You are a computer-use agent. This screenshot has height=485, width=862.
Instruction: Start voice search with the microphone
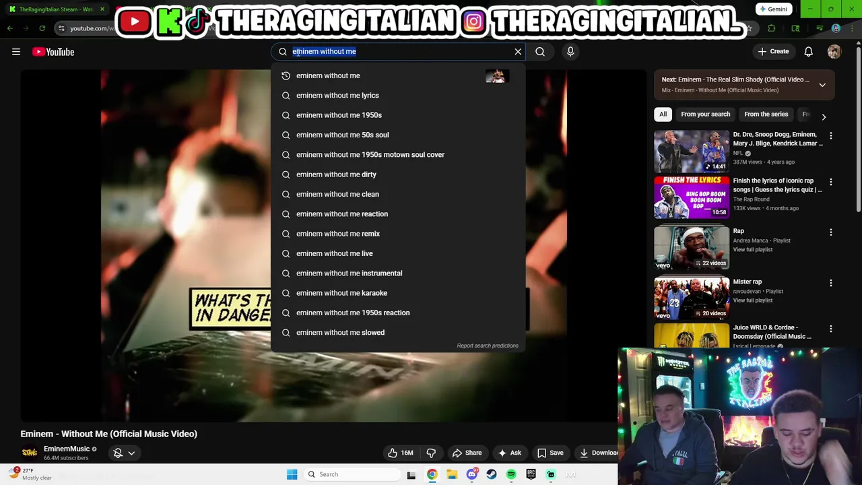point(570,51)
